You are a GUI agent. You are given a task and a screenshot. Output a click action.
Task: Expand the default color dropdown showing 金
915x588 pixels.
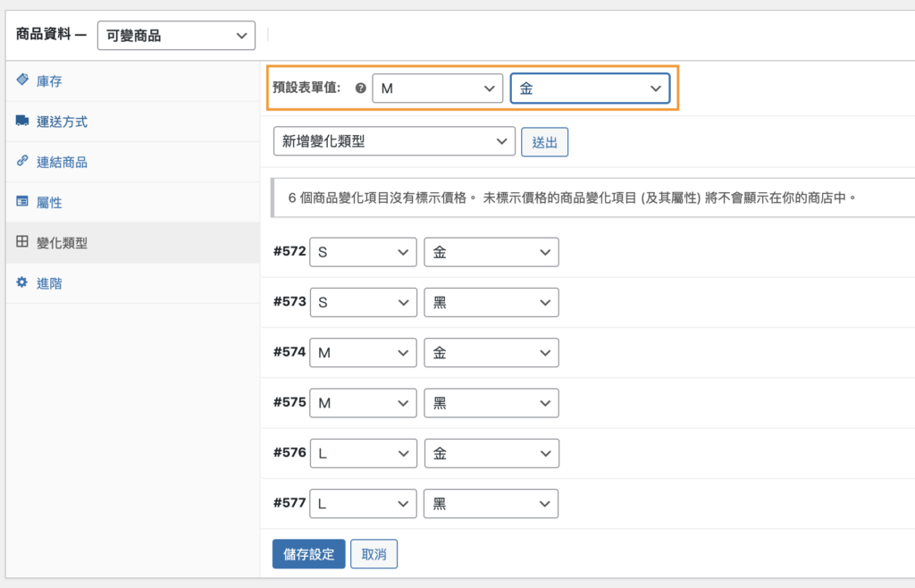pyautogui.click(x=590, y=88)
